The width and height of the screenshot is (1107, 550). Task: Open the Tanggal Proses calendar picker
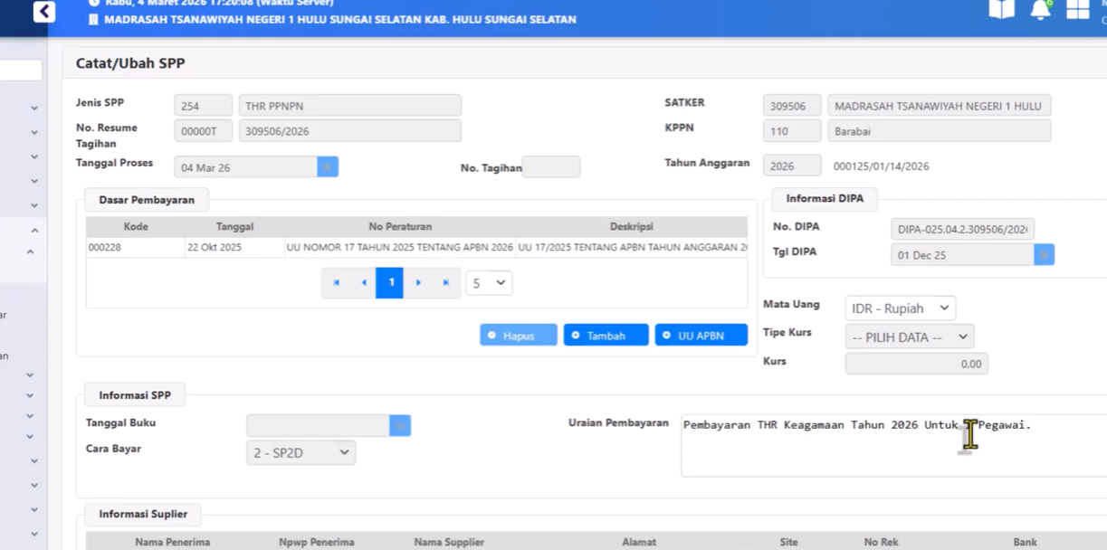click(328, 167)
